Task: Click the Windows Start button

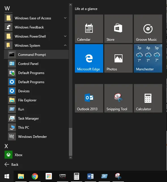Action: click(7, 176)
